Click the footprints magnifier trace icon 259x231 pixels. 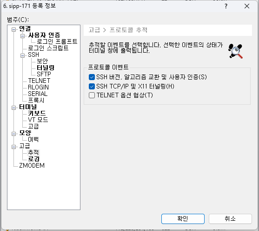(236, 51)
